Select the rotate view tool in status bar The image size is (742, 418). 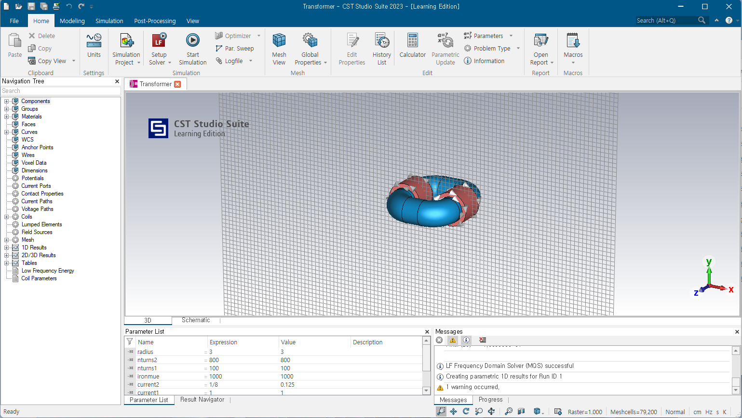point(466,412)
